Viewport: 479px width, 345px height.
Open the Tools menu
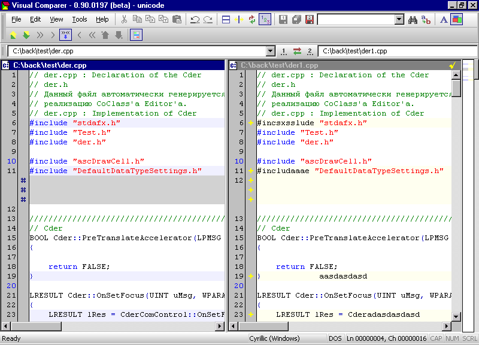point(80,19)
